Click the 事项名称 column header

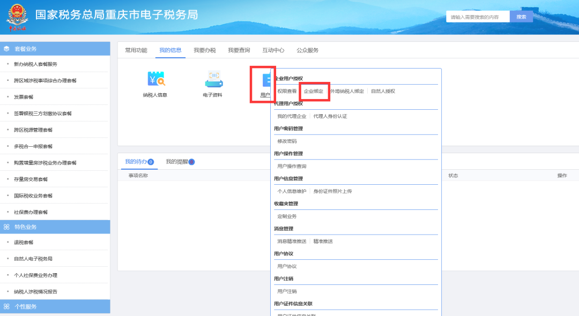pos(138,176)
